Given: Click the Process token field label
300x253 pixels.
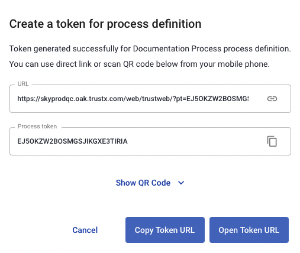Looking at the screenshot, I should tap(37, 126).
